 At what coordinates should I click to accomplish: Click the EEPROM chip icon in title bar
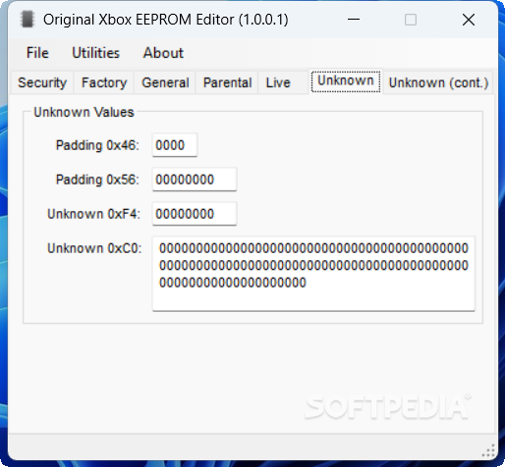(28, 20)
